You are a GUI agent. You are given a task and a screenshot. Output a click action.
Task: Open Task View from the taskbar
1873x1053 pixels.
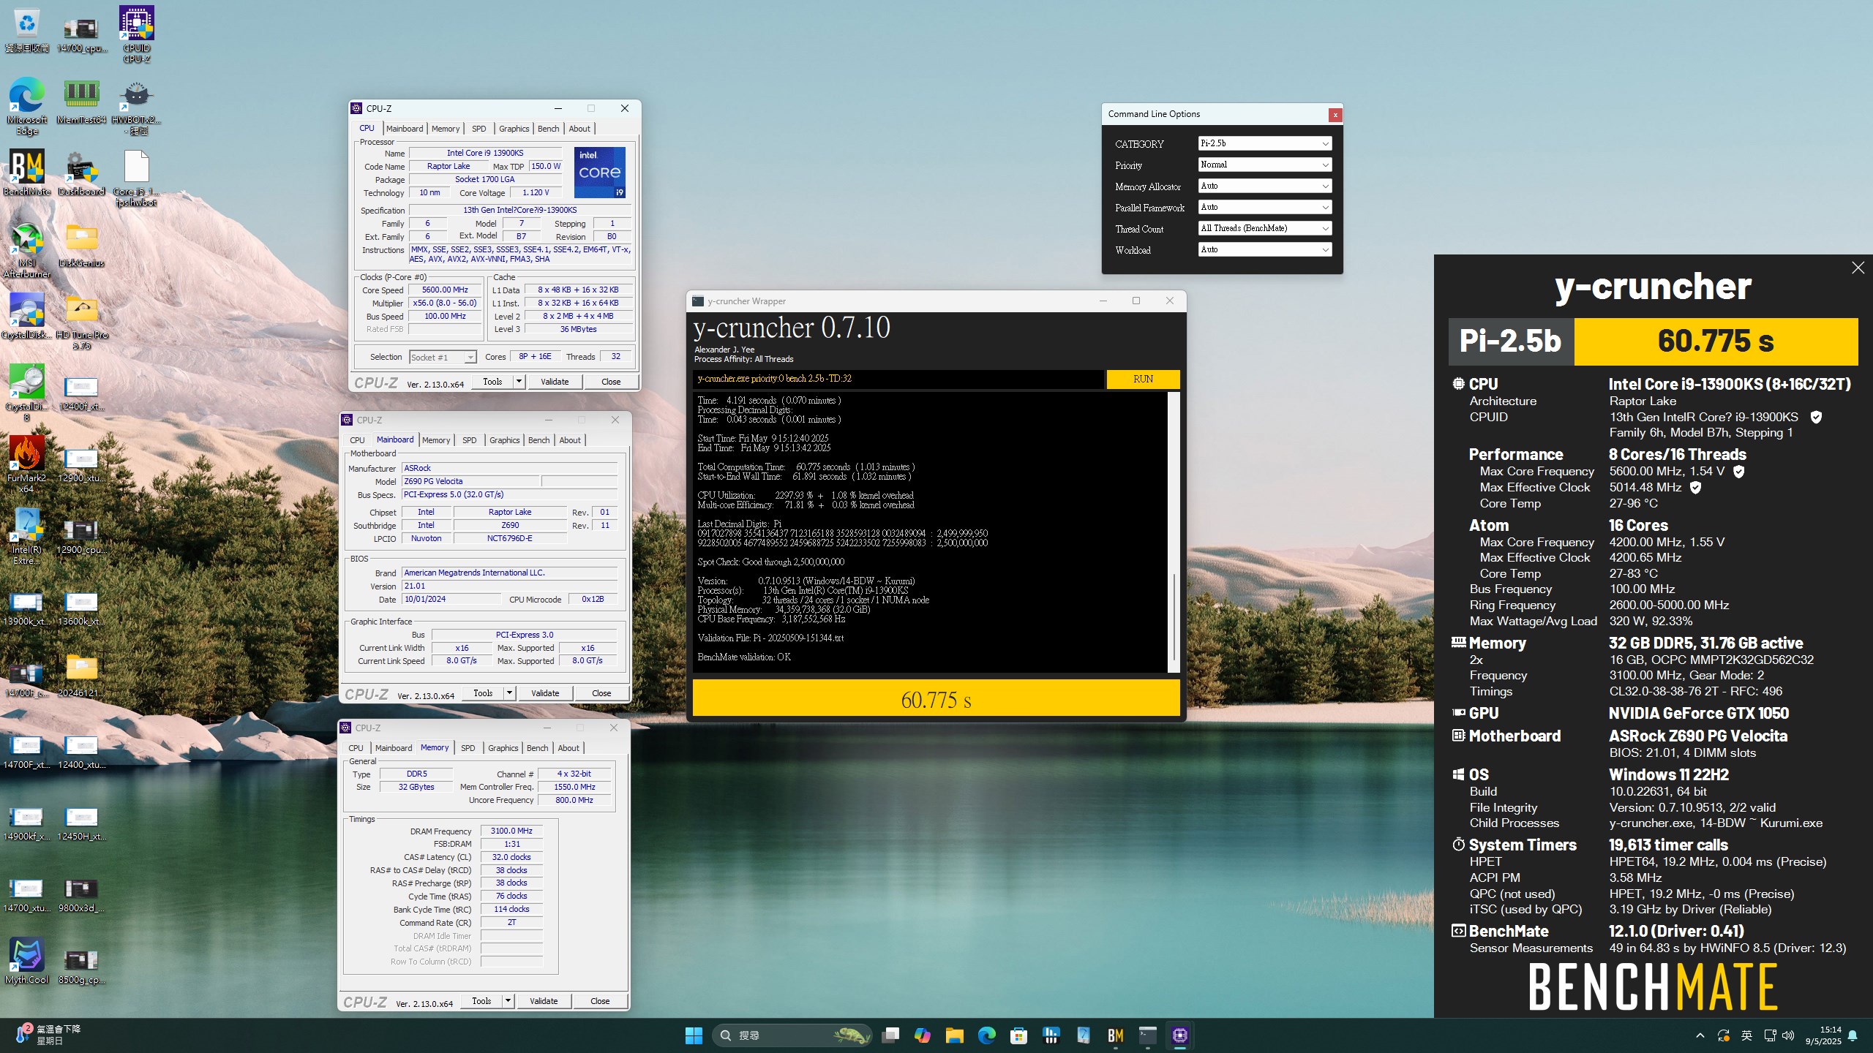point(890,1035)
